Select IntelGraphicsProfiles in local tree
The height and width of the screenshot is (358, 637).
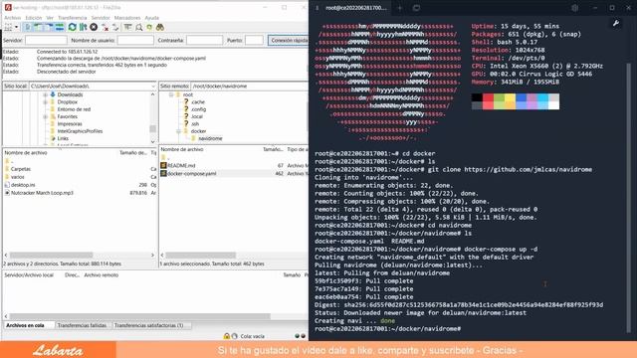coord(80,131)
